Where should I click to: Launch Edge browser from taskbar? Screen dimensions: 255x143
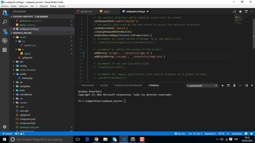(87, 139)
